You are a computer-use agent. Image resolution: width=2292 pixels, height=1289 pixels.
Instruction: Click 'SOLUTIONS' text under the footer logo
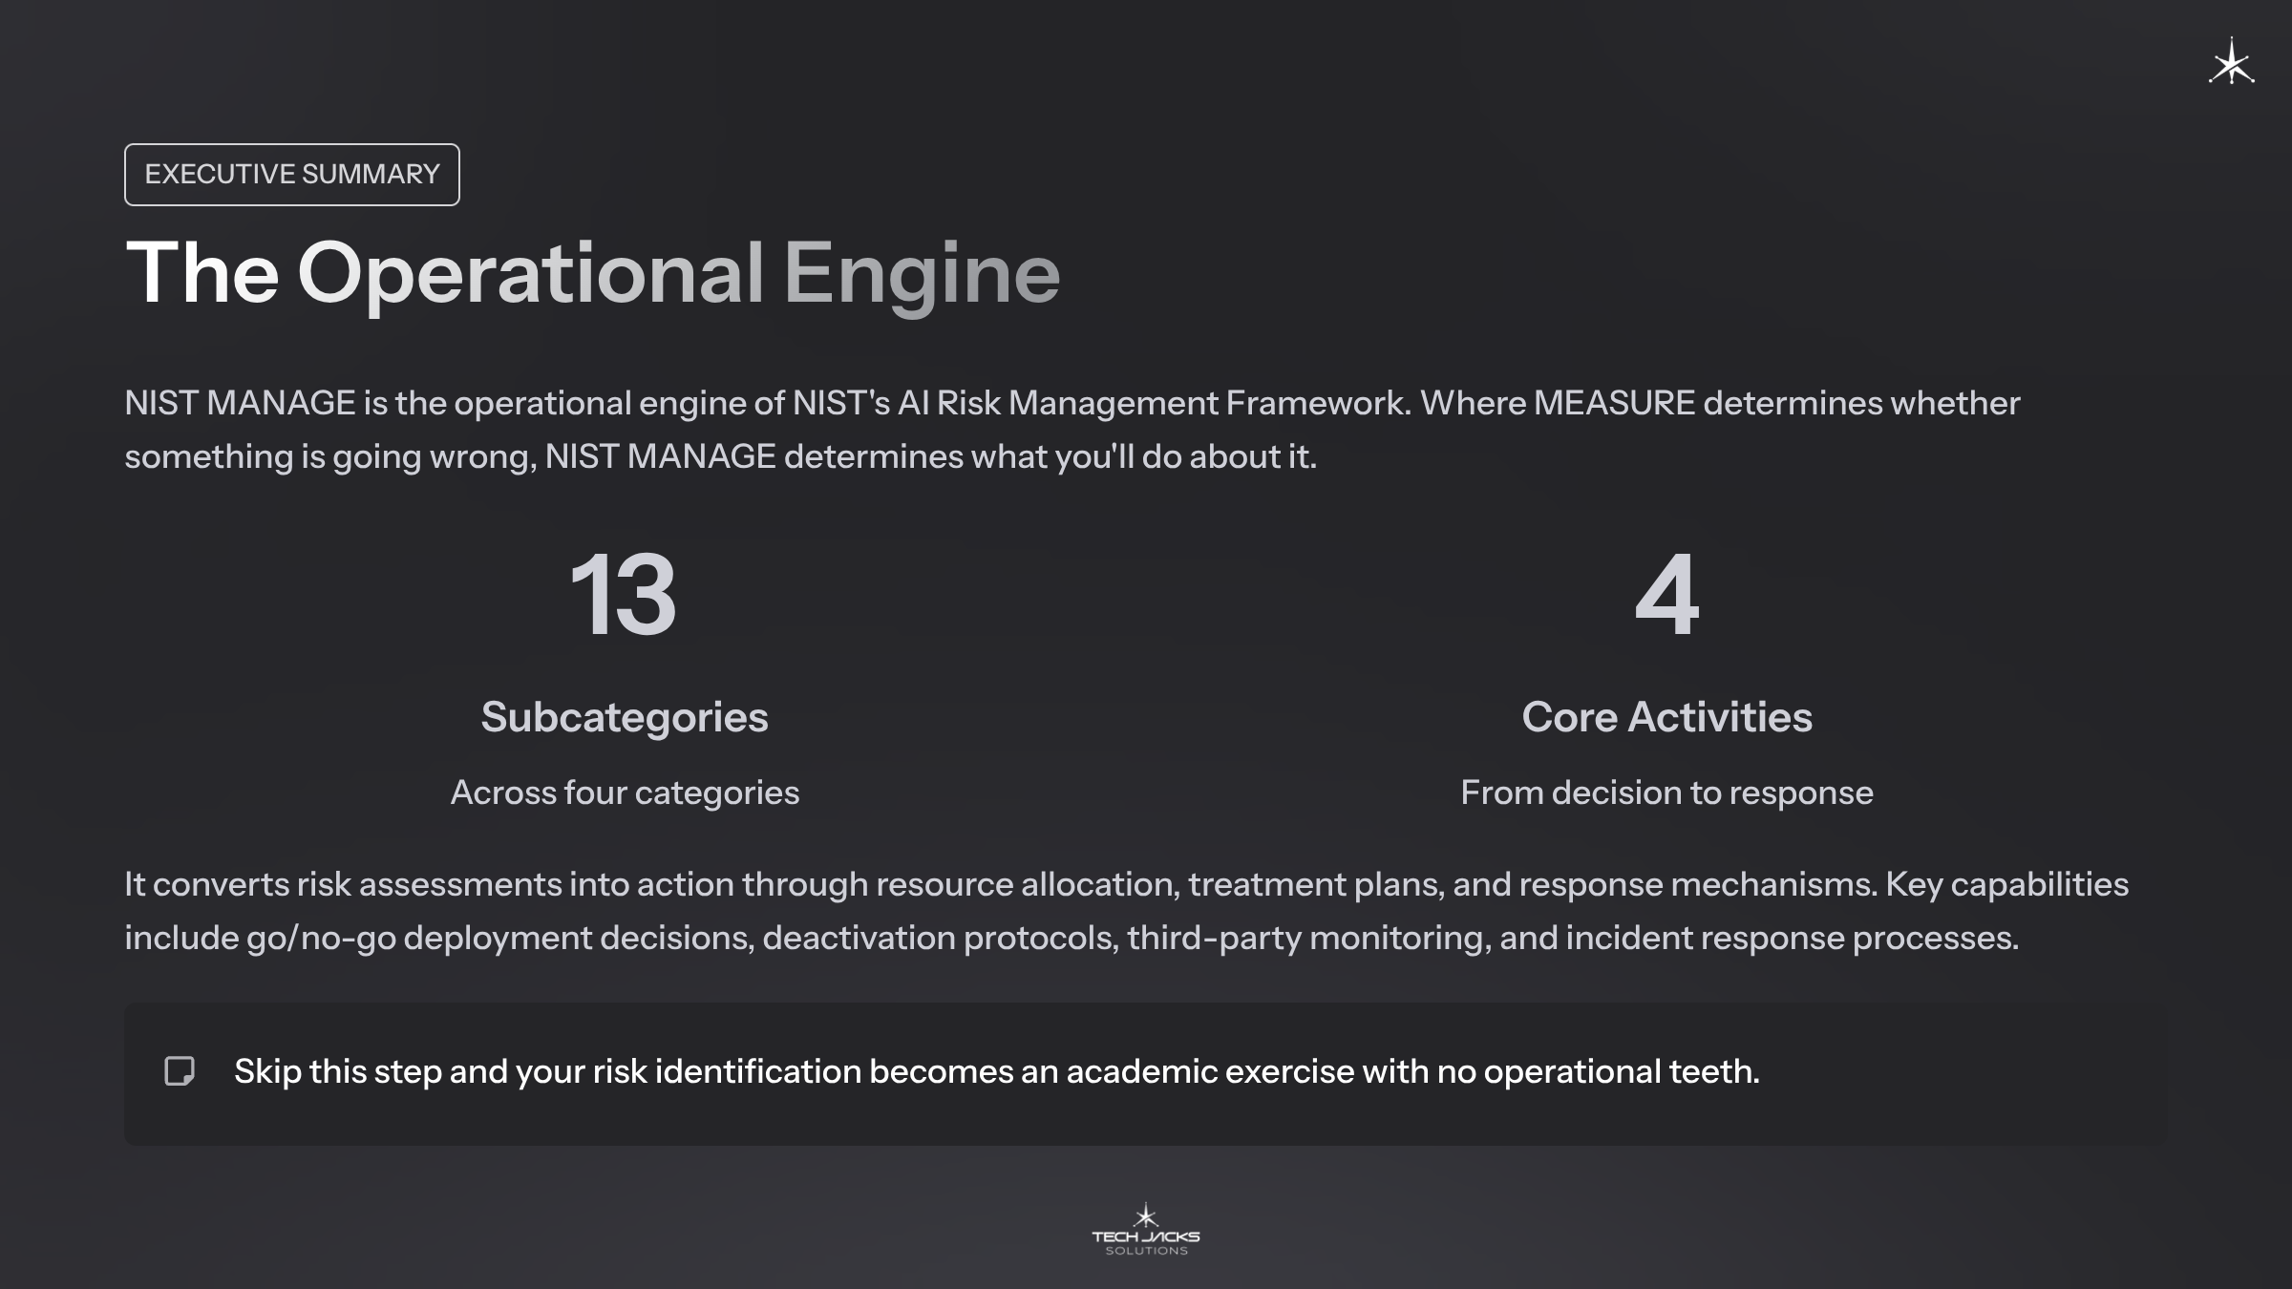click(1146, 1251)
